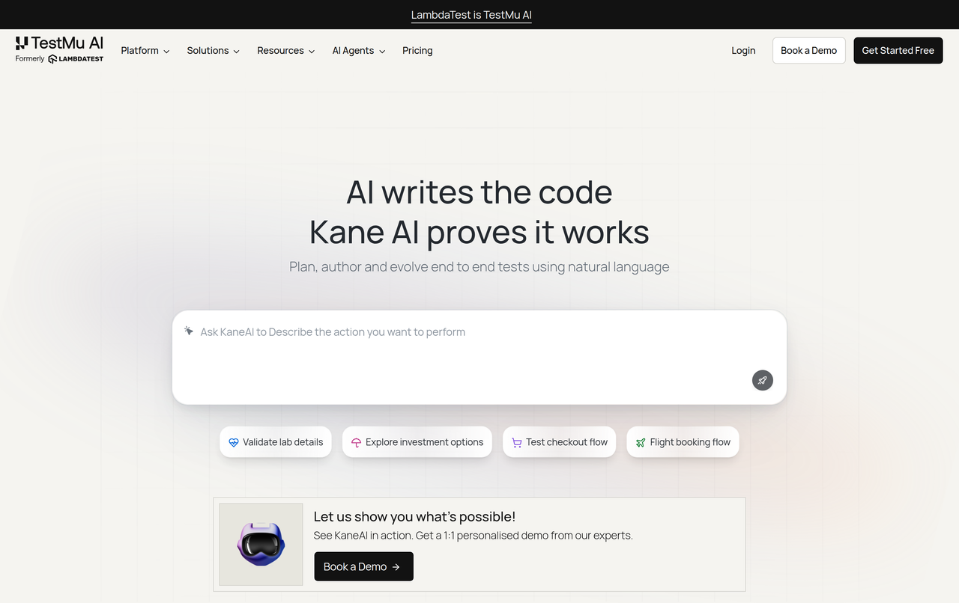The height and width of the screenshot is (603, 959).
Task: Click the cart icon on Test checkout flow
Action: (x=516, y=442)
